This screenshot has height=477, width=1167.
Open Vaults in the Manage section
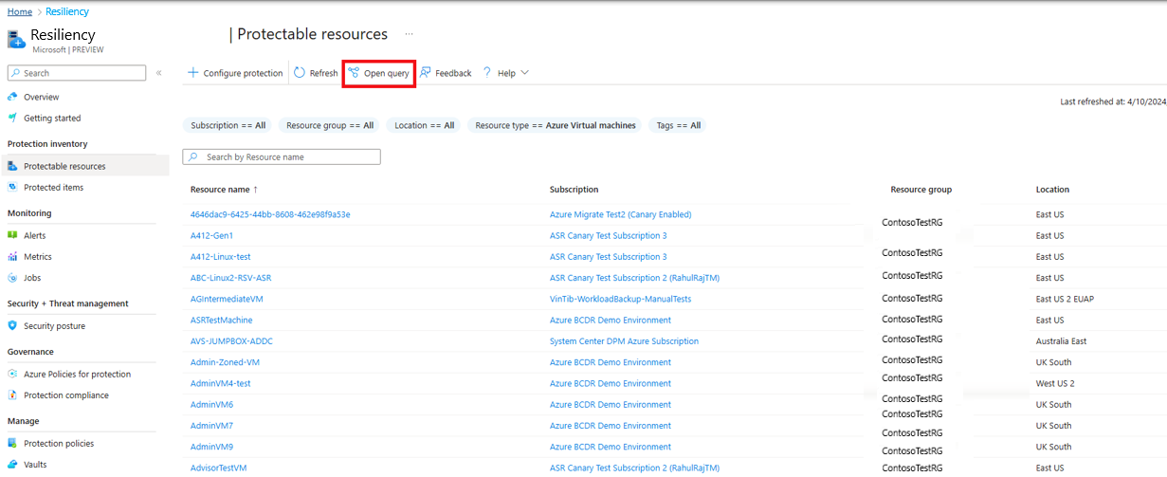35,465
